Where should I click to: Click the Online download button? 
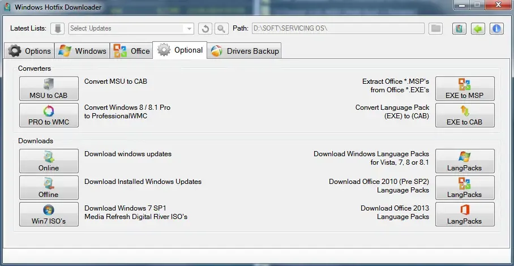click(49, 161)
